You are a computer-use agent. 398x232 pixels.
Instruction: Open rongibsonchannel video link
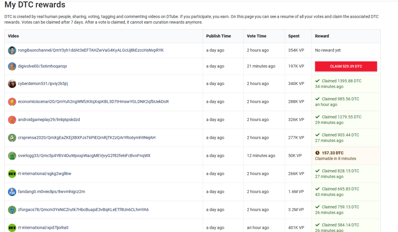click(x=91, y=50)
